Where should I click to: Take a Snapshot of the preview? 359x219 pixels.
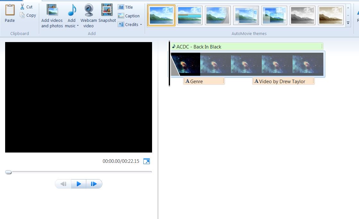pos(107,13)
